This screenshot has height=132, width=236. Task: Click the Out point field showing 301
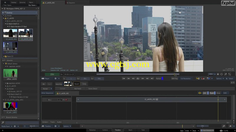(x=85, y=78)
